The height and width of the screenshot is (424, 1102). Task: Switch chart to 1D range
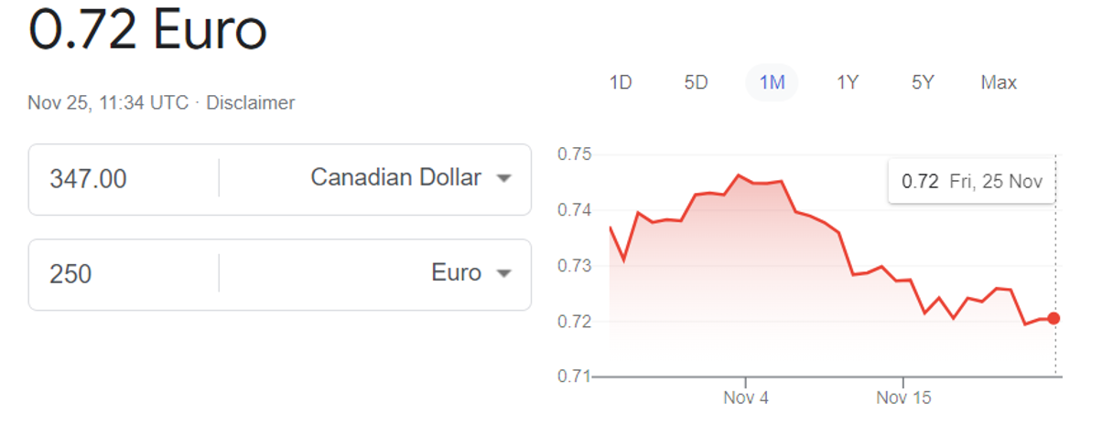[621, 83]
